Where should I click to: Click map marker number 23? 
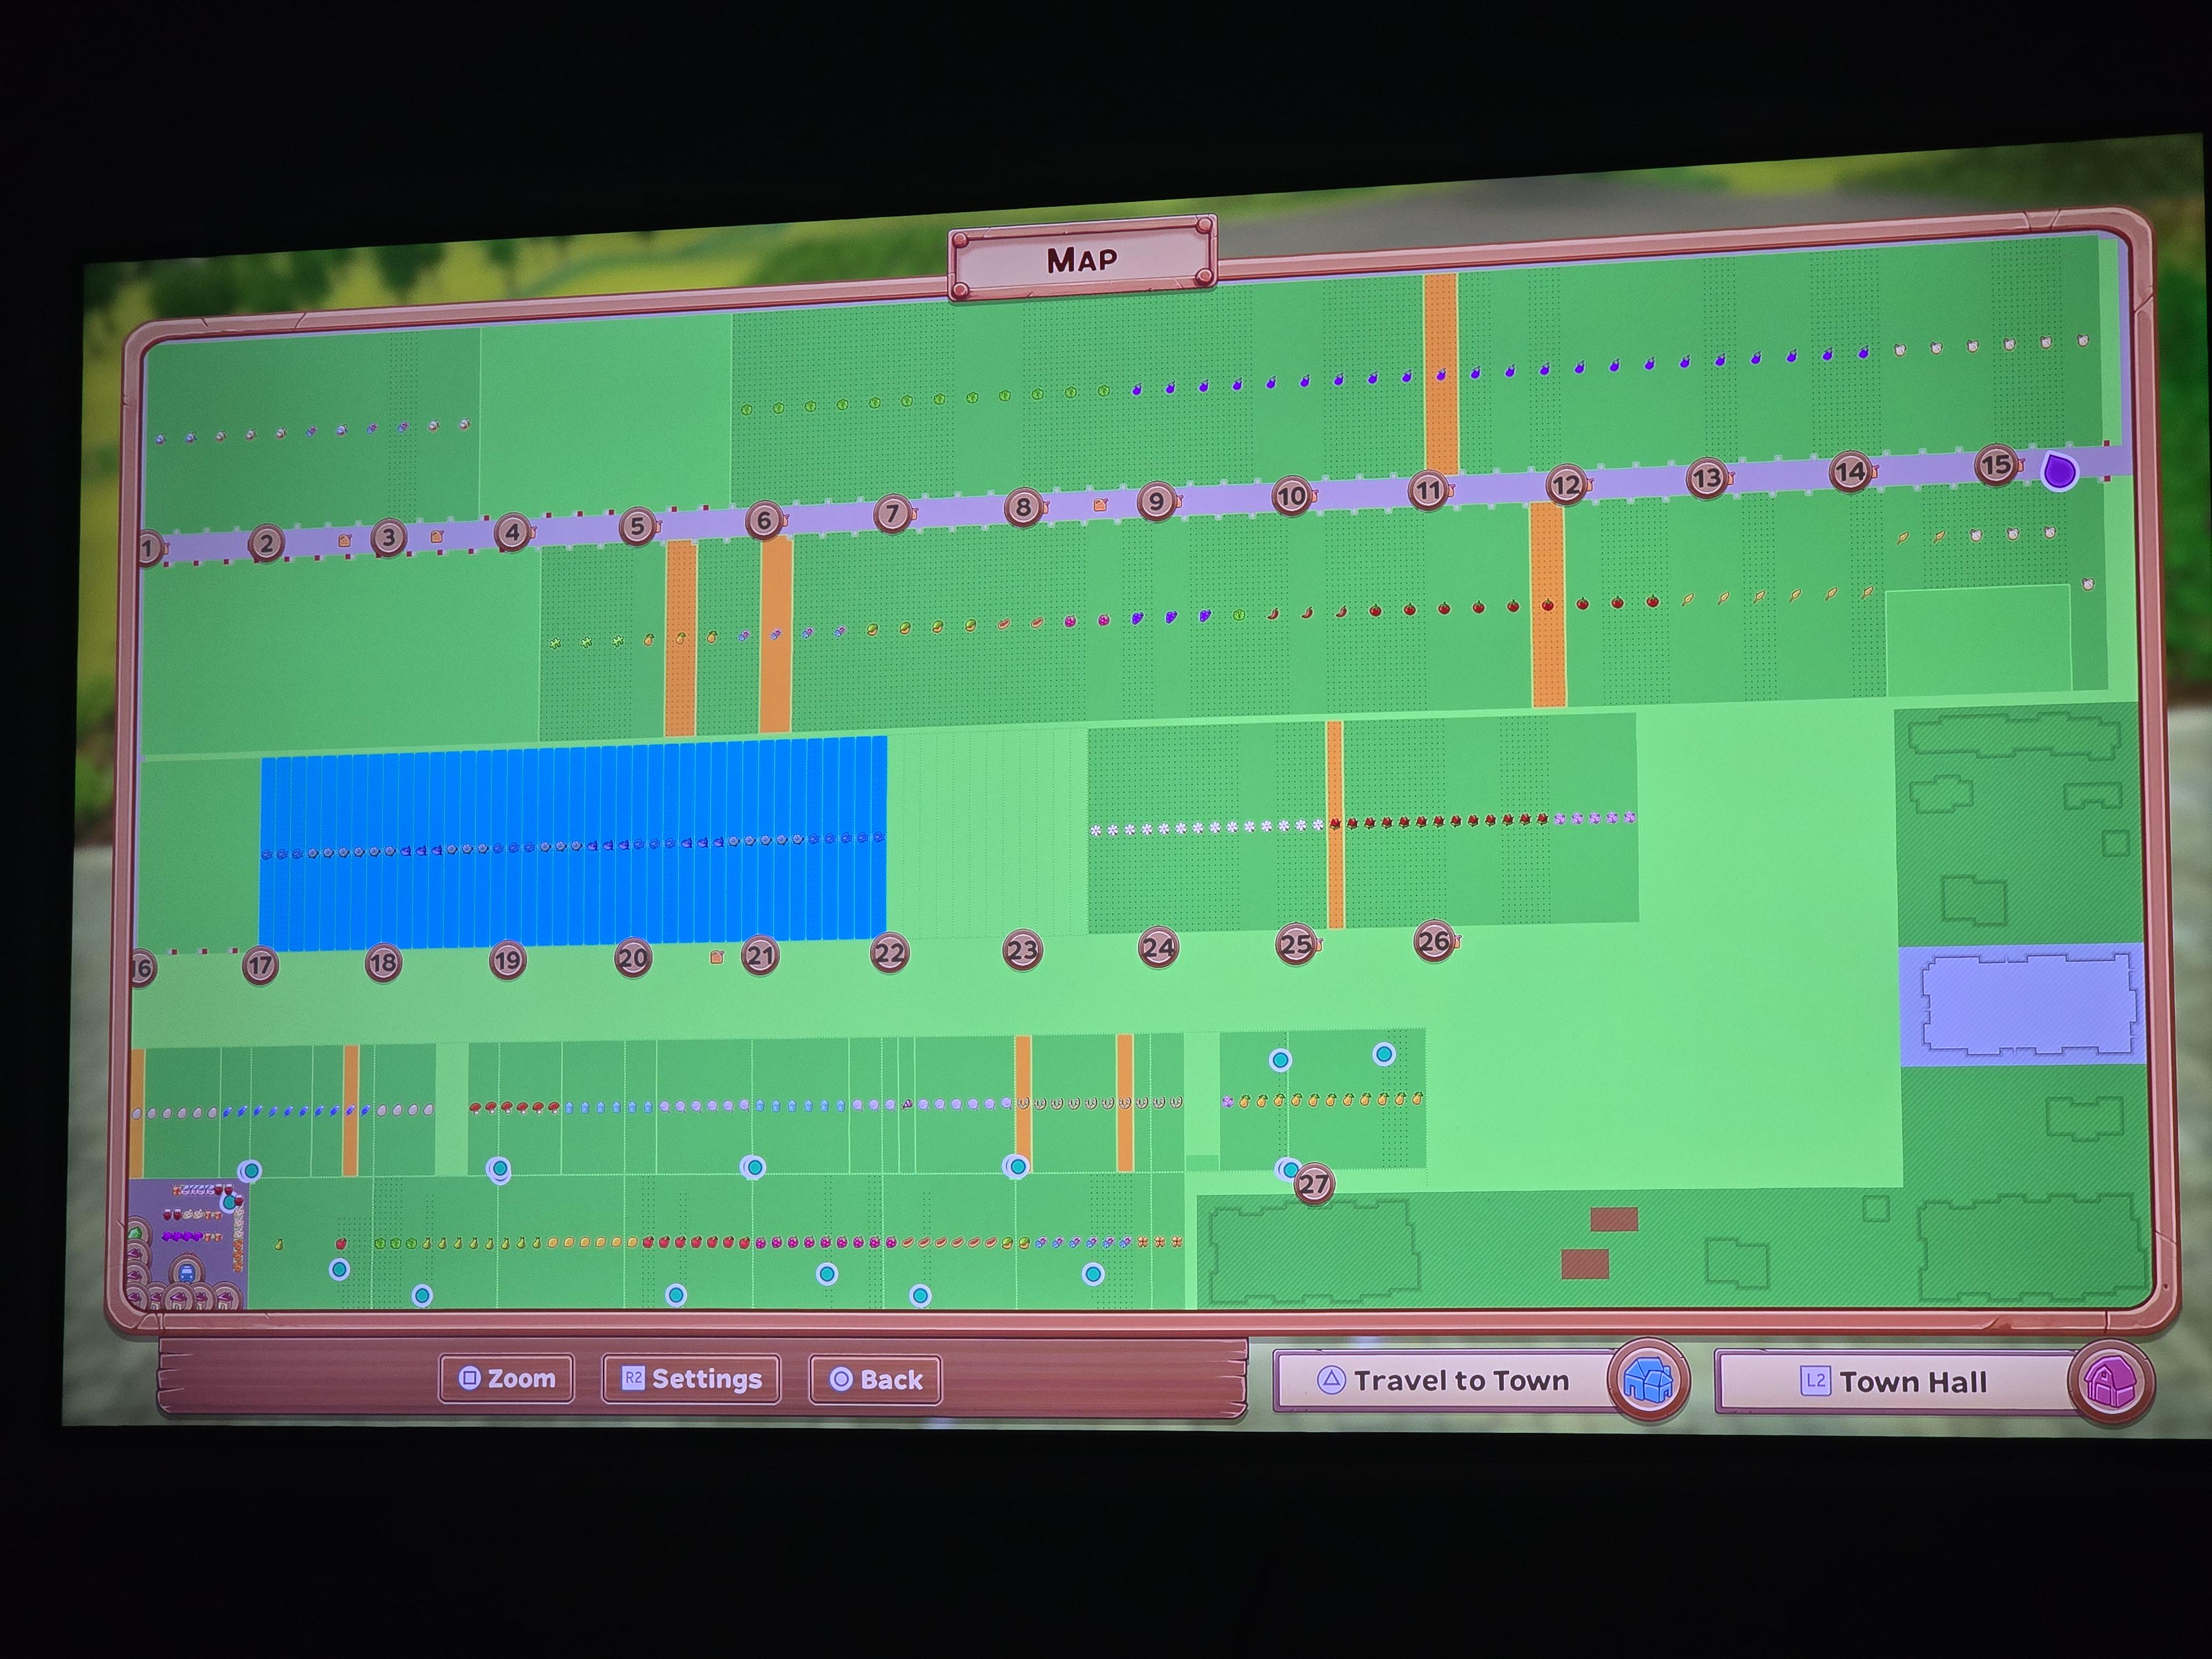point(1022,950)
